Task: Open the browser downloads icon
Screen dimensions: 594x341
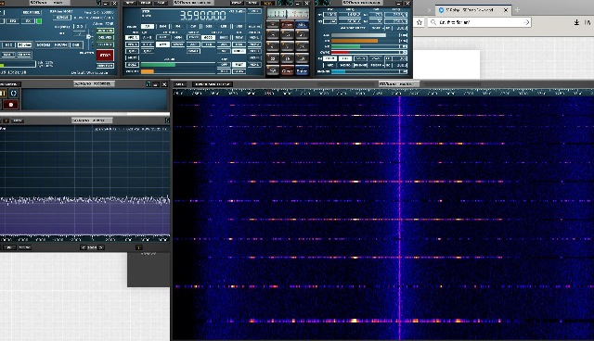Action: 576,22
